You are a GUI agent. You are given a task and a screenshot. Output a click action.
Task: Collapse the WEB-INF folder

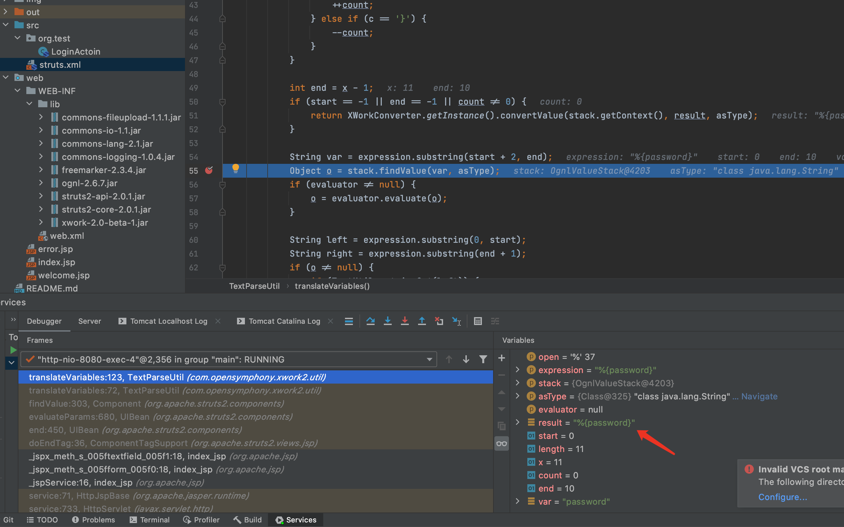17,90
